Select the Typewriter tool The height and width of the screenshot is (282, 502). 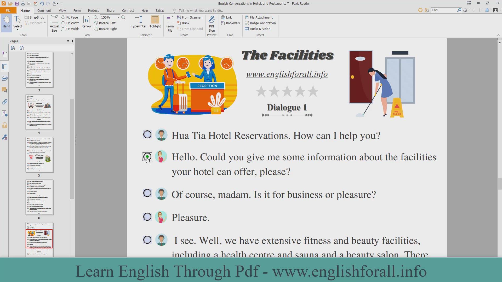point(139,22)
